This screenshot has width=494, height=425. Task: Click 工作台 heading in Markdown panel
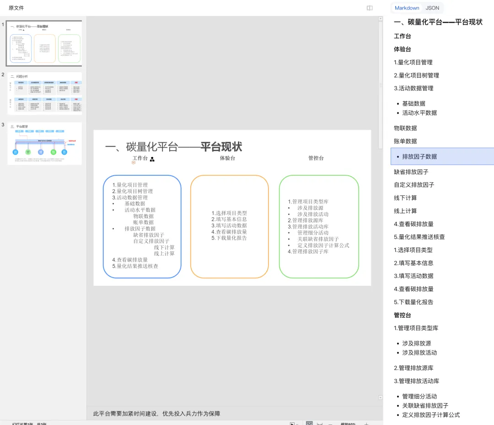pos(403,36)
